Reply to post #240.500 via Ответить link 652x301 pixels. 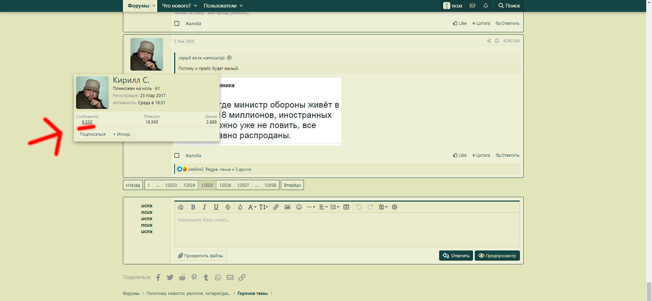(507, 155)
